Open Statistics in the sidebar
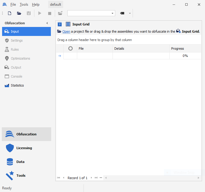 (17, 85)
